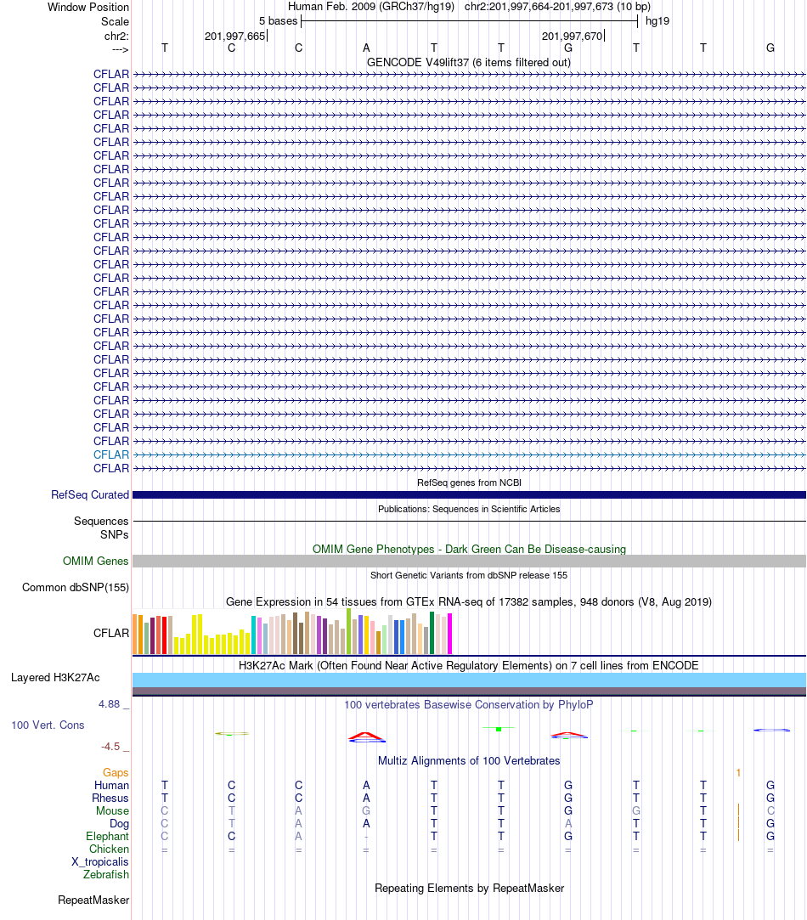Click the 'Elephant' alignment row label
Screen dimensions: 807x920
107,836
